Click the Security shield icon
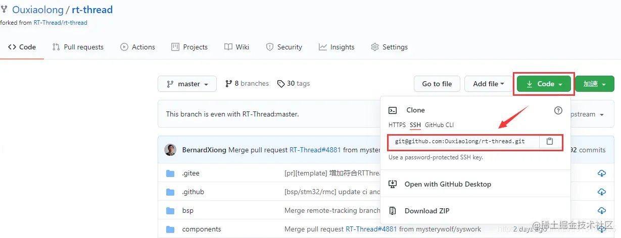621x238 pixels. (270, 47)
